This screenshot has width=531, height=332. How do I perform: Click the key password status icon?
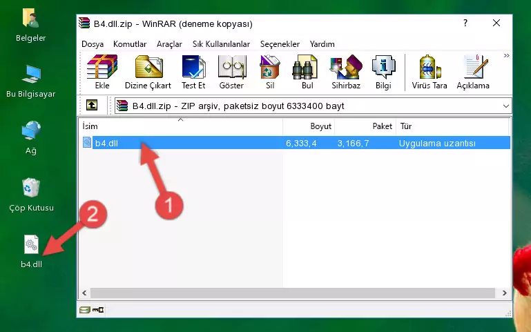tap(98, 309)
